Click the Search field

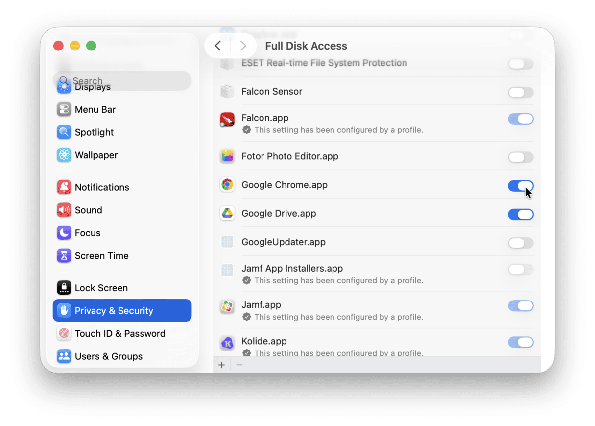coord(122,80)
